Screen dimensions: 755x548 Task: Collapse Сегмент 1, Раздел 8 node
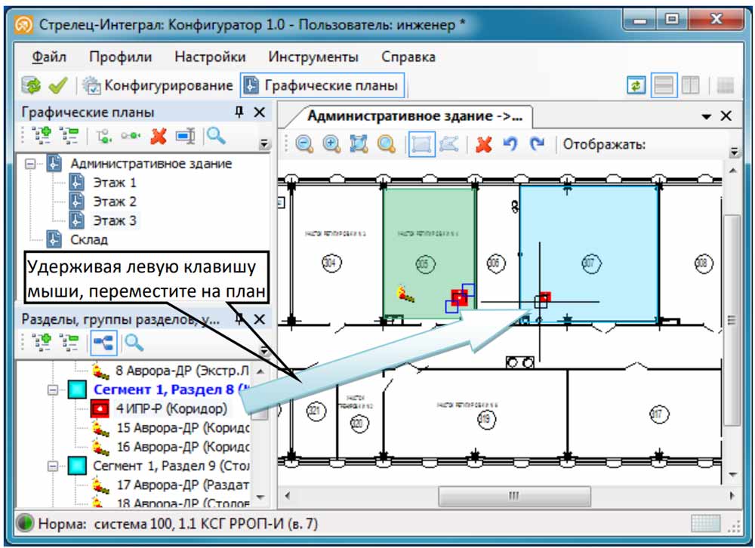[x=54, y=389]
